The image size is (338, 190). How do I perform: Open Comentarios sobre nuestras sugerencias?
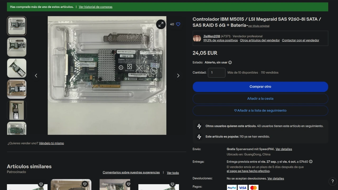(131, 173)
